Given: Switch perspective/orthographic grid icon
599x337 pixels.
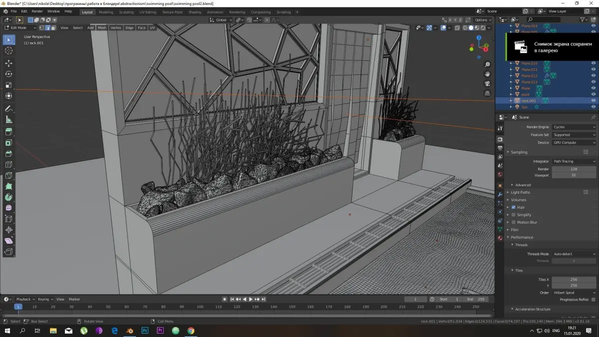Looking at the screenshot, I should coord(488,93).
